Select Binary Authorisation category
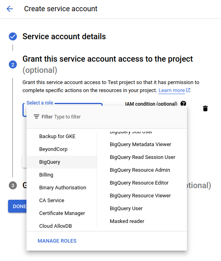This screenshot has width=221, height=261. [61, 188]
